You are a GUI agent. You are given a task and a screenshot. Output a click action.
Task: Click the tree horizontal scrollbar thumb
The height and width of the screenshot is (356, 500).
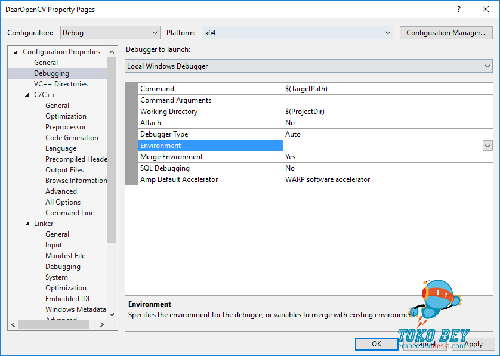[x=54, y=325]
